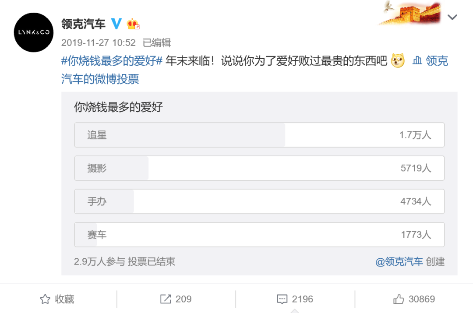Viewport: 473px width, 313px height.
Task: Click the blue verified V badge
Action: (x=116, y=24)
